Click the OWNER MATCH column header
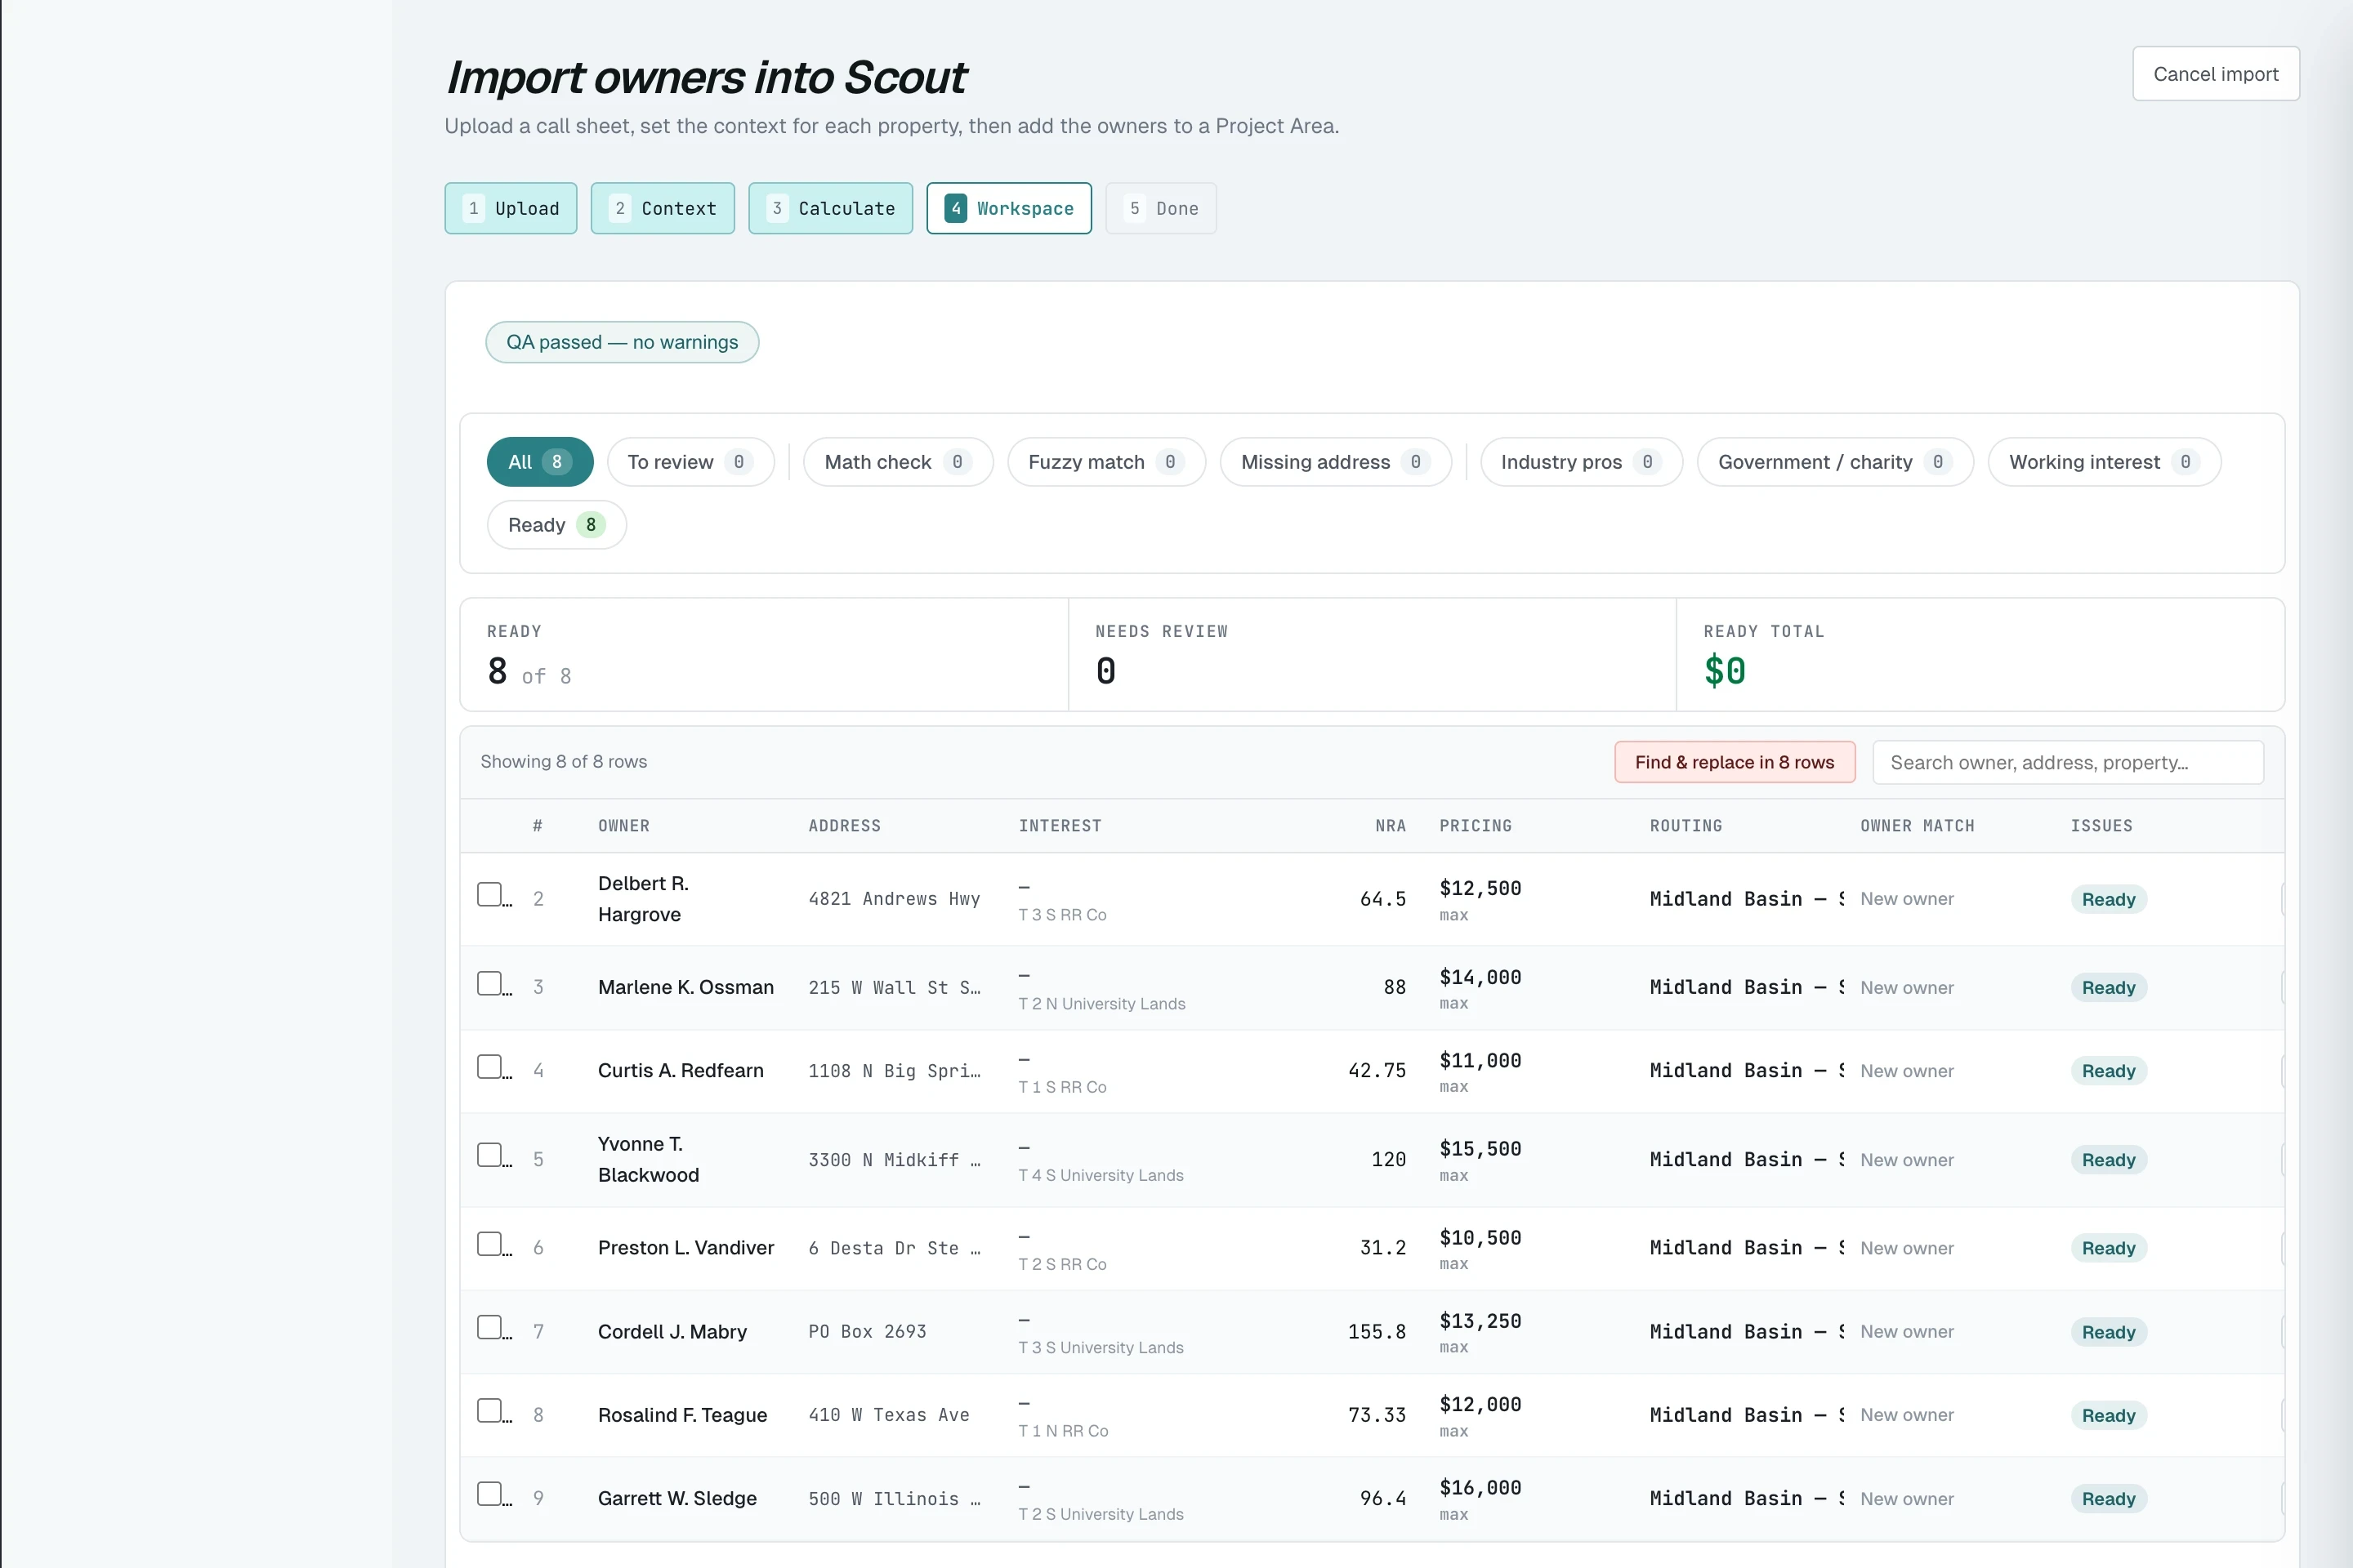Image resolution: width=2353 pixels, height=1568 pixels. tap(1917, 826)
